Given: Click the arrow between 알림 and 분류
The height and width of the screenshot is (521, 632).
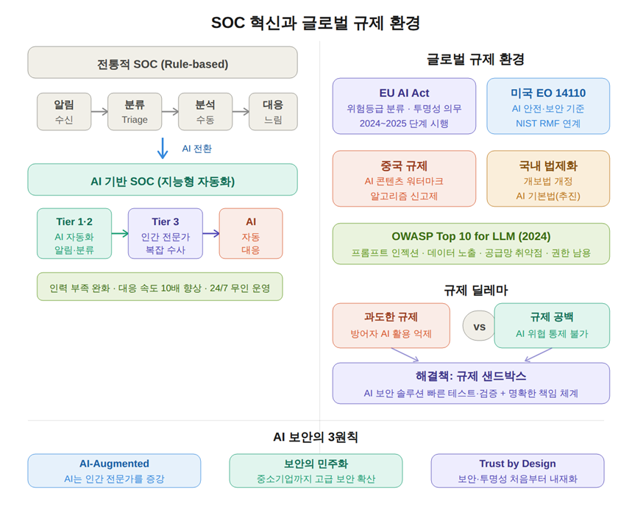Looking at the screenshot, I should (x=99, y=112).
